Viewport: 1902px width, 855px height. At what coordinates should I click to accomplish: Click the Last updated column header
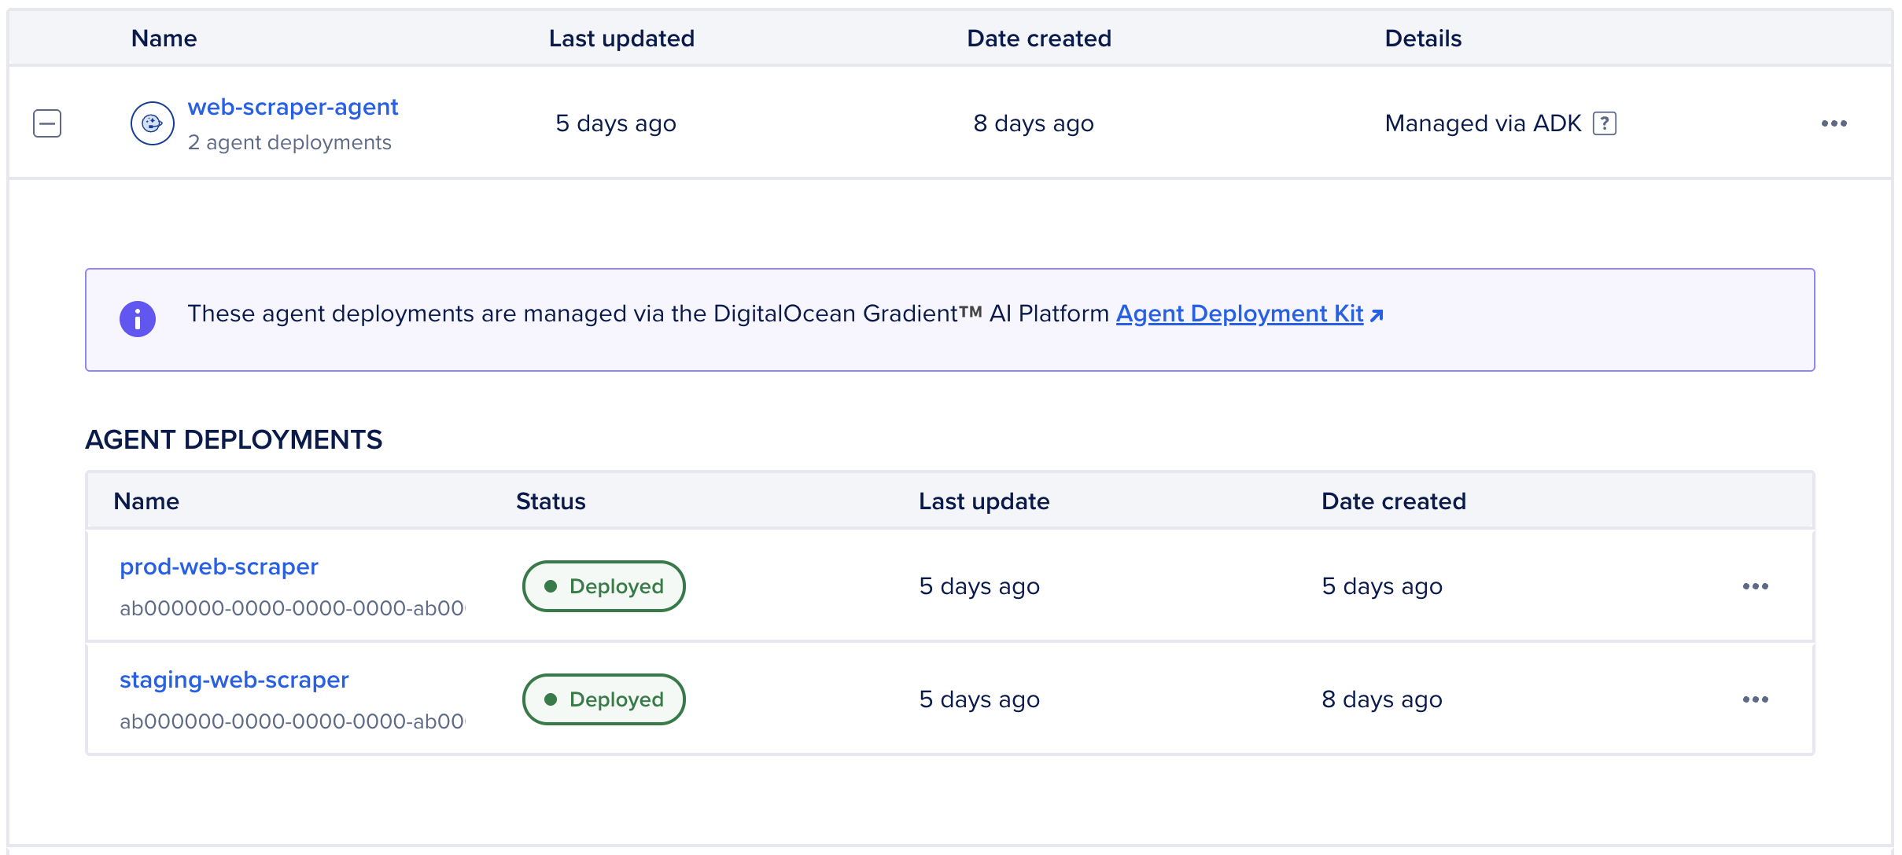coord(621,38)
